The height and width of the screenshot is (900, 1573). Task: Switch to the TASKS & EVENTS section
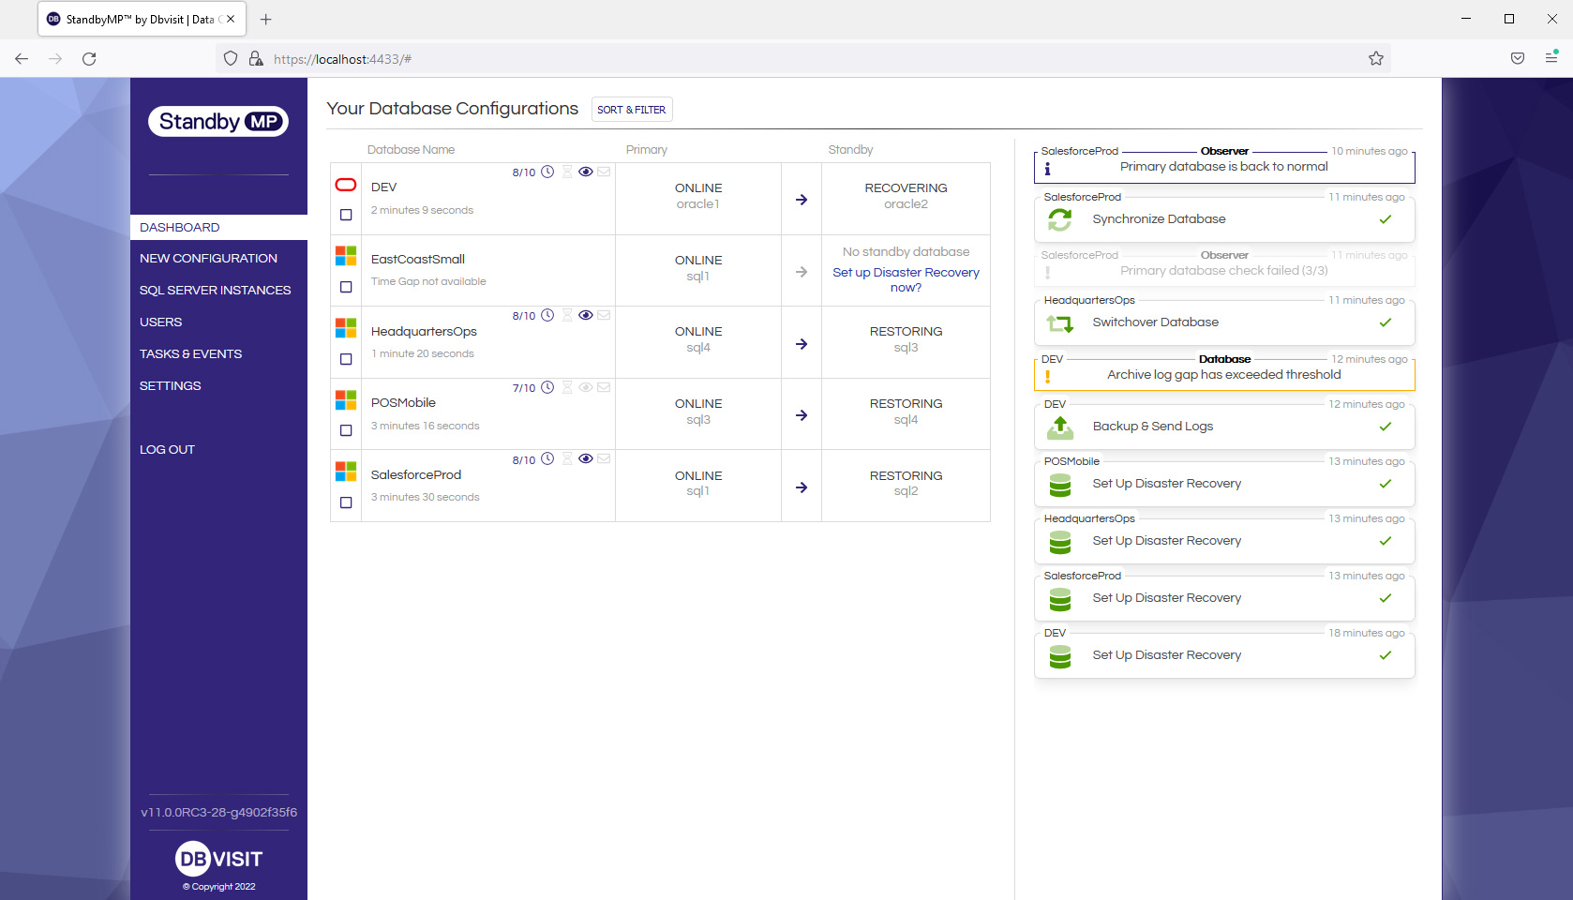[191, 353]
